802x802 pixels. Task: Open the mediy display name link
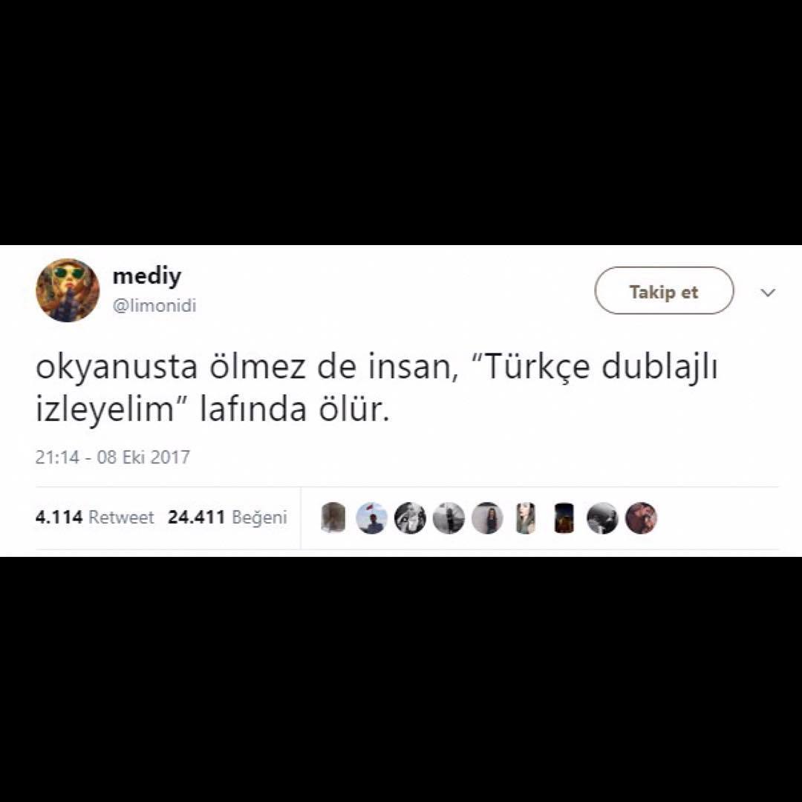(x=147, y=277)
